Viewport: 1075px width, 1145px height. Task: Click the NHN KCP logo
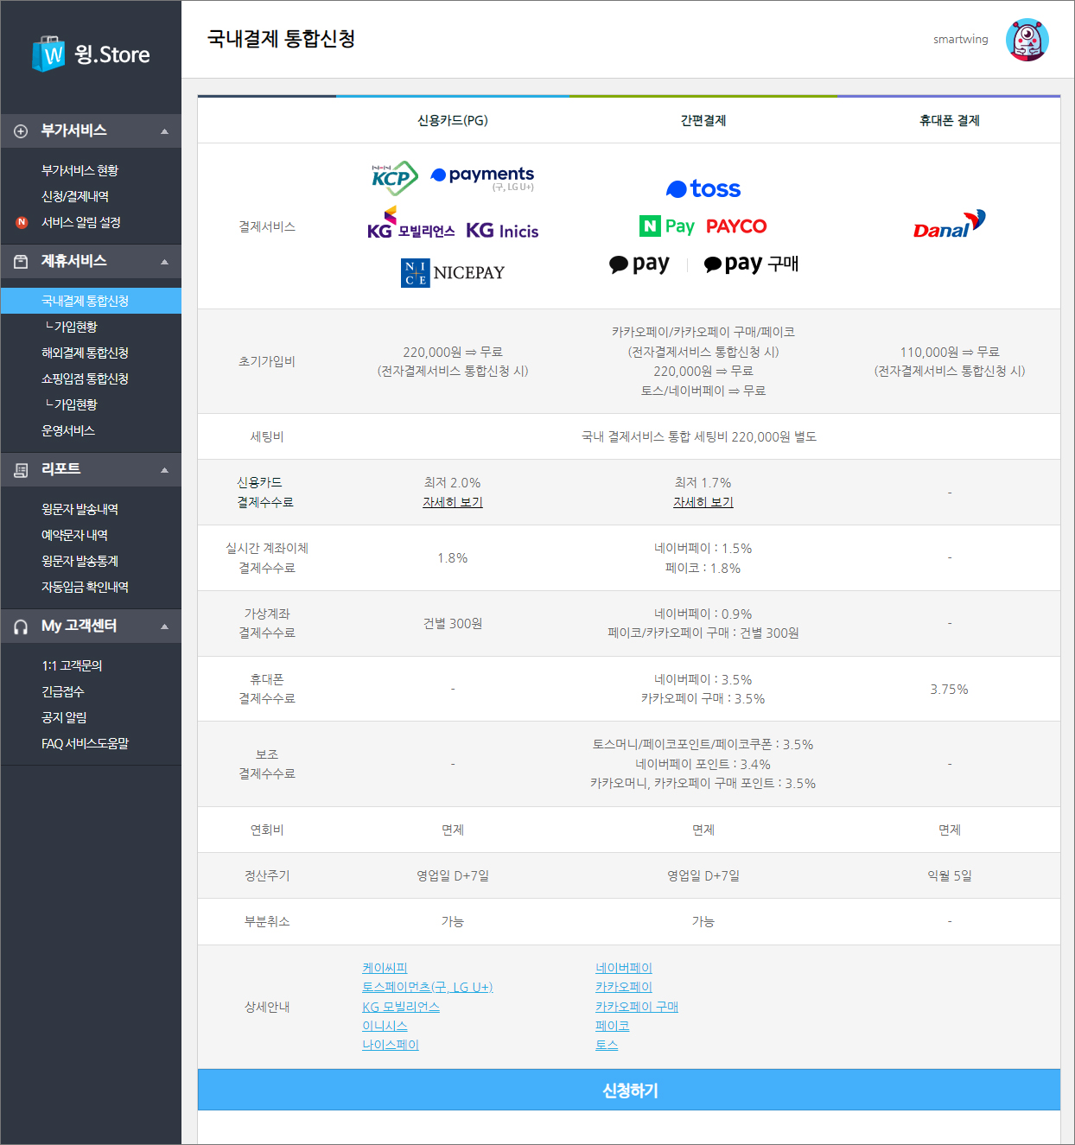395,178
